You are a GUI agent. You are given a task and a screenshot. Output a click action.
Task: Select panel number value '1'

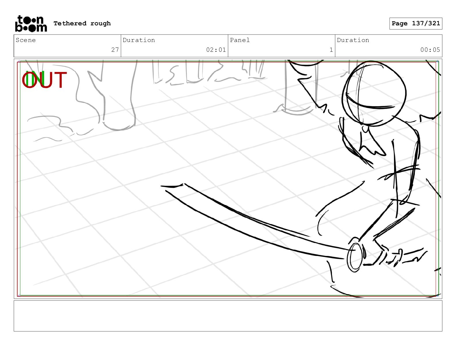tap(331, 50)
